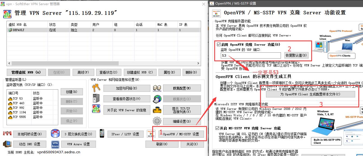The height and width of the screenshot is (156, 363).
Task: Open 显示 TCP/IP 连接列表(Y)
Action: pos(182,110)
